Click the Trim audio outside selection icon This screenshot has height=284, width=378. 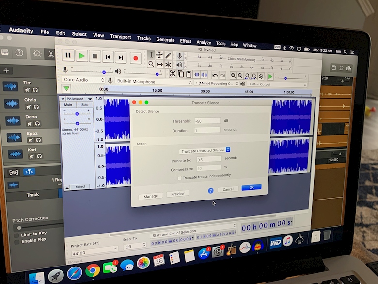point(197,75)
